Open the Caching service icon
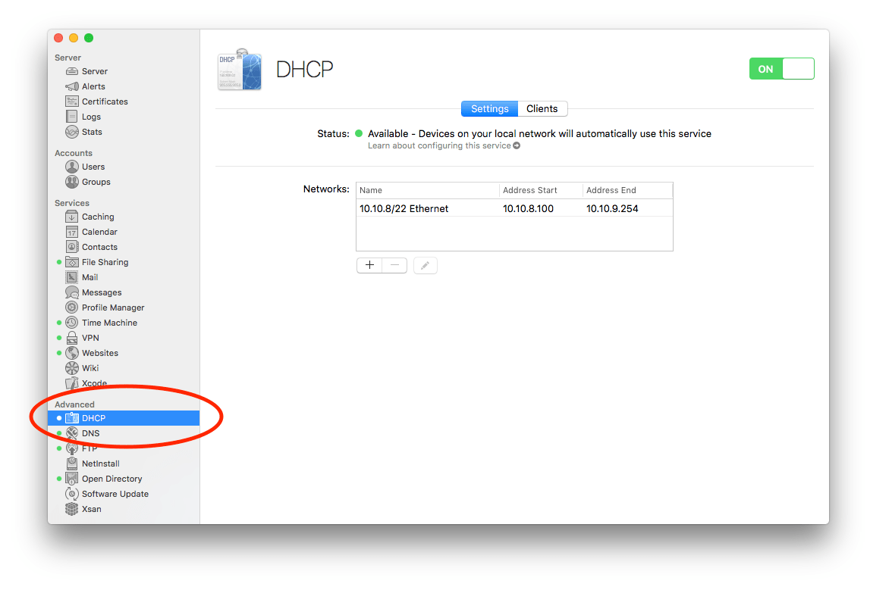892x590 pixels. (x=70, y=217)
